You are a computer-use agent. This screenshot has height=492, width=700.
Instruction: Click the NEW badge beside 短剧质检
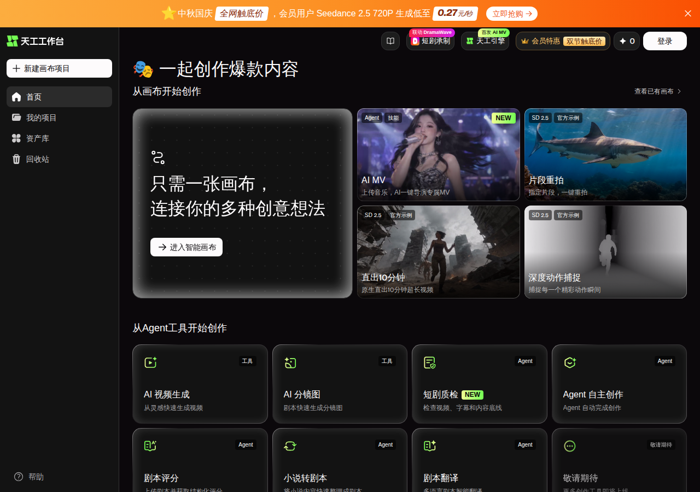point(472,395)
